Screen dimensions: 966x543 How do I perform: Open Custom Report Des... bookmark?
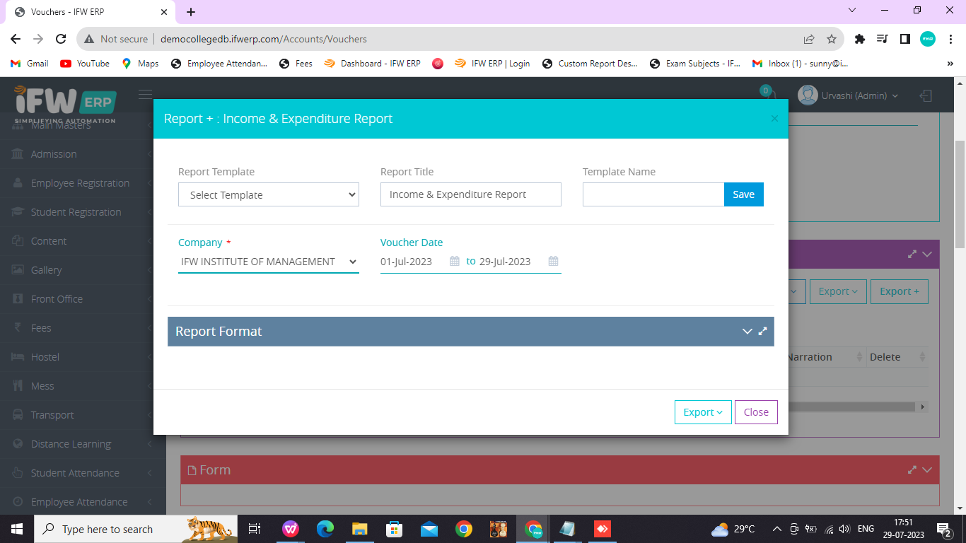tap(590, 64)
